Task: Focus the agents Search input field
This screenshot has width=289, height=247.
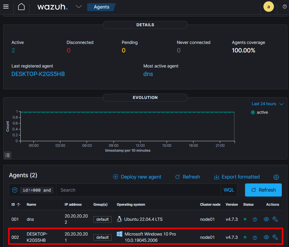Action: click(138, 190)
